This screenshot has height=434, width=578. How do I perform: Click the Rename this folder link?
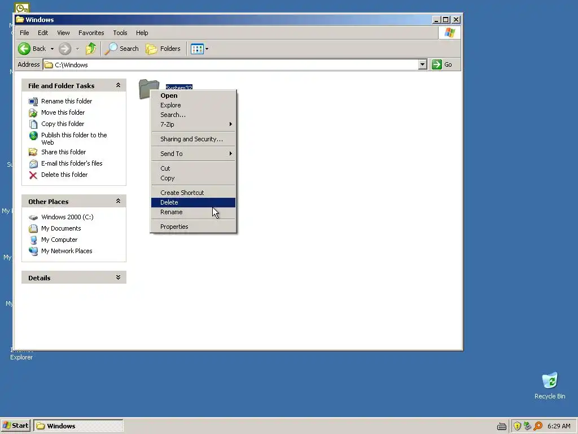click(x=67, y=101)
